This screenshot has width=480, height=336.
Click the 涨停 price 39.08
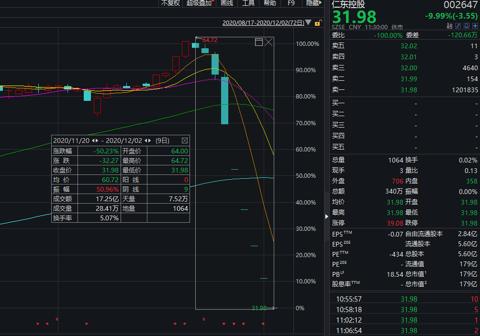395,223
